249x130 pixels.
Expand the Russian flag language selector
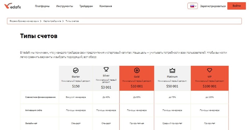[x=192, y=6]
